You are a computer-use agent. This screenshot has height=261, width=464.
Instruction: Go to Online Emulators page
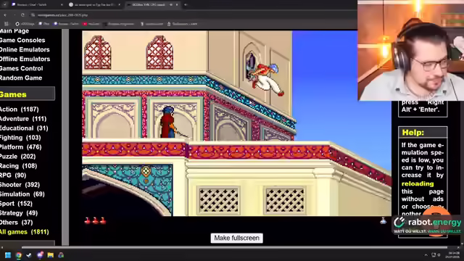point(25,50)
